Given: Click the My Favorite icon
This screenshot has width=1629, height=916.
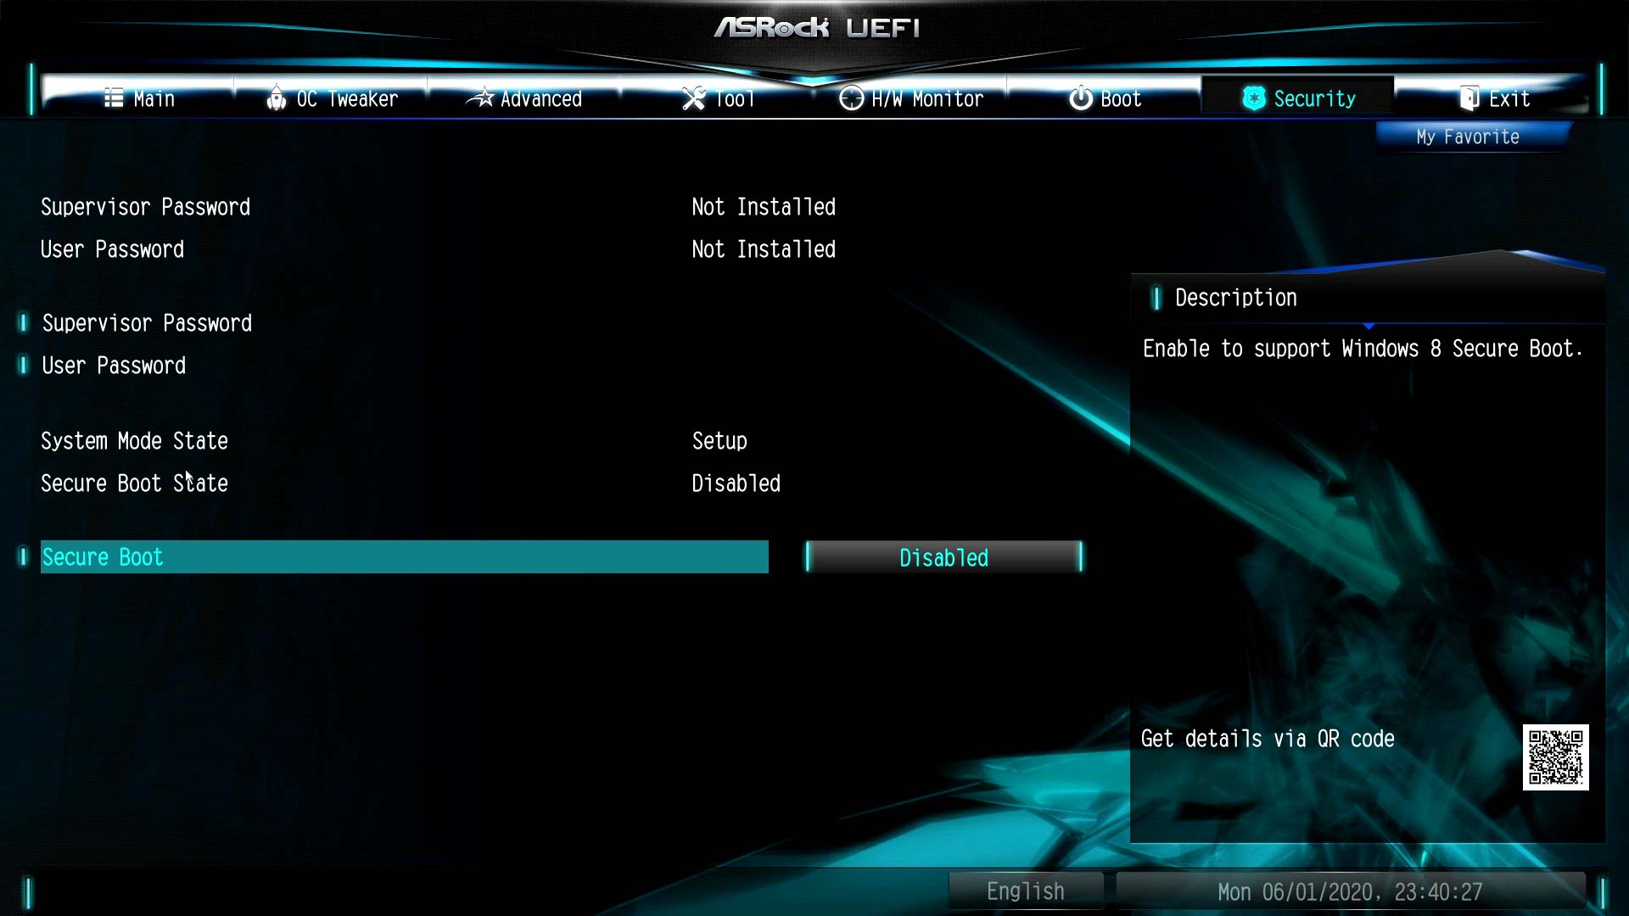Looking at the screenshot, I should coord(1467,137).
